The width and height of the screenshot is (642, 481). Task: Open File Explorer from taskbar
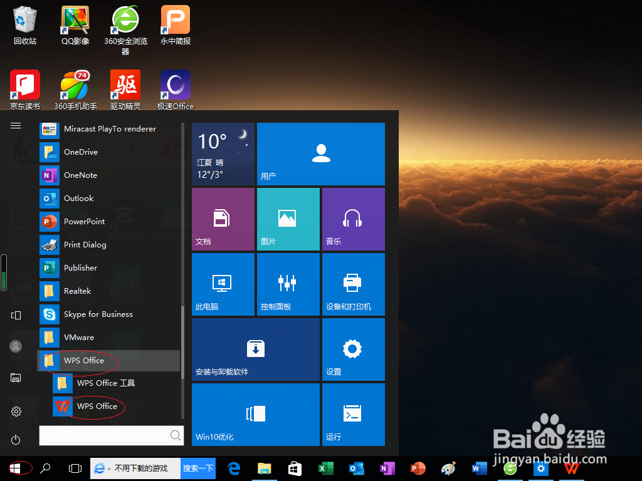click(264, 468)
